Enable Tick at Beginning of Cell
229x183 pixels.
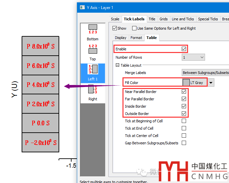(x=184, y=121)
